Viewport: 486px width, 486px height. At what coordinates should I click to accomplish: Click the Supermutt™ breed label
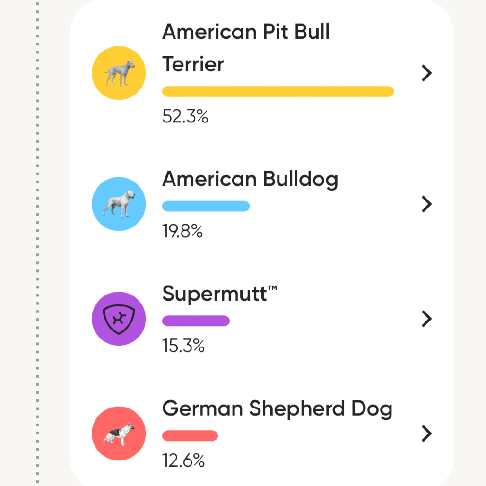click(220, 294)
